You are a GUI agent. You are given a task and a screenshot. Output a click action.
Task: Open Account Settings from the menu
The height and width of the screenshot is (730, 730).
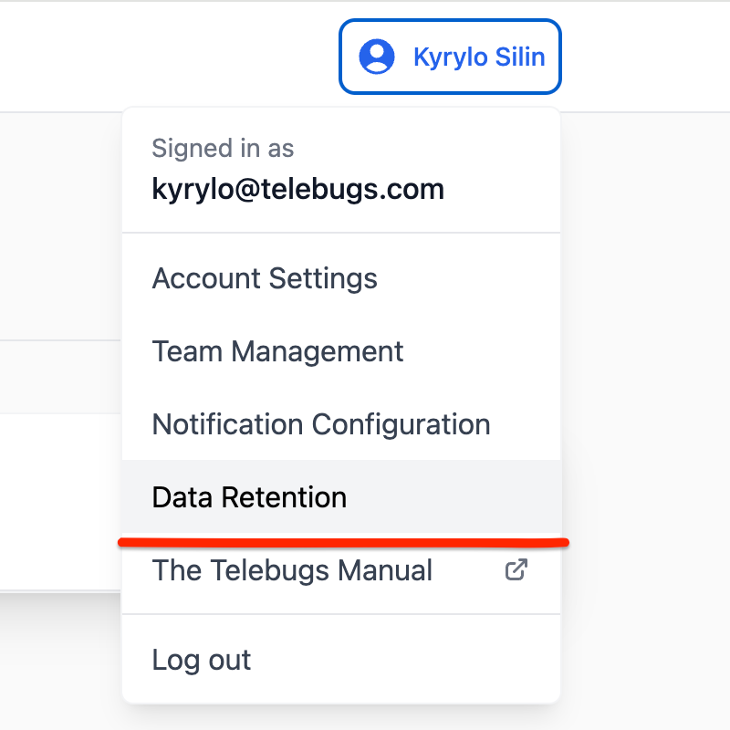(265, 278)
